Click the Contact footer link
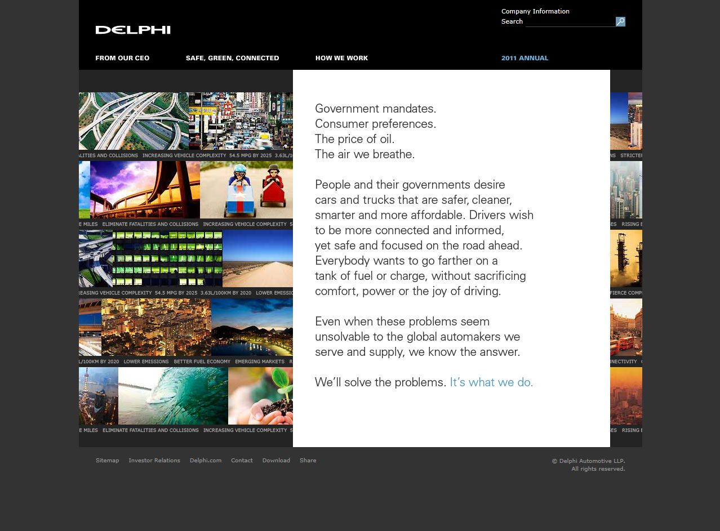Screen dimensions: 720x531 pyautogui.click(x=242, y=460)
